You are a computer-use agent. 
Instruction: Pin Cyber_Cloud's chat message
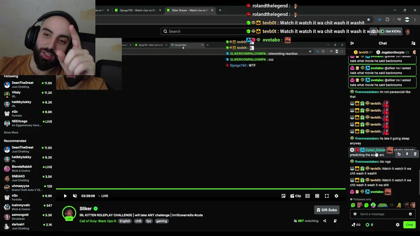click(407, 154)
